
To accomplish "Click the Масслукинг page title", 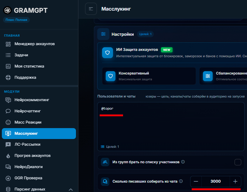I will [x=116, y=9].
